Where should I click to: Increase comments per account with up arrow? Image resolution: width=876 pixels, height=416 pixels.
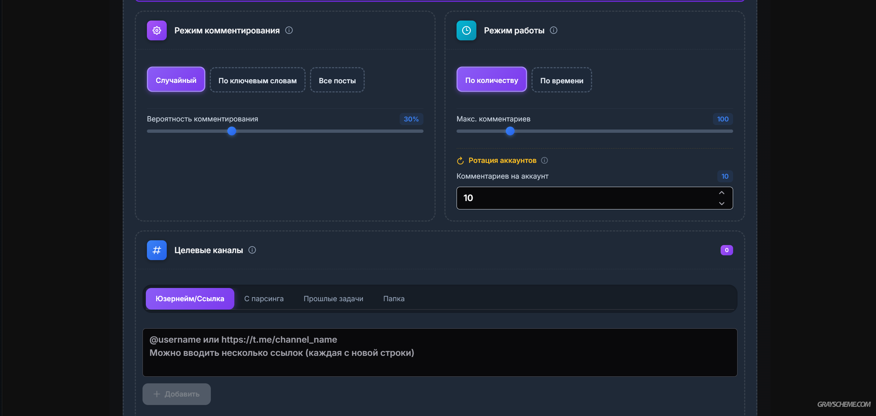pos(721,193)
